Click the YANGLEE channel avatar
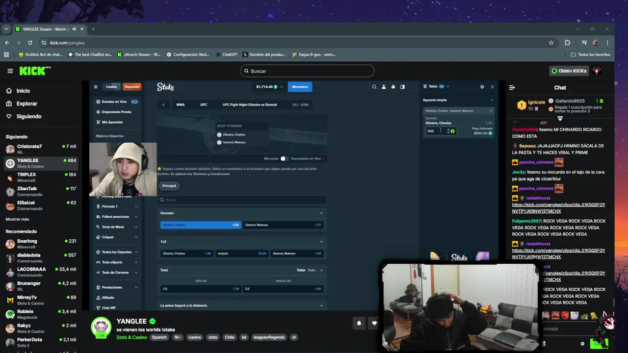This screenshot has width=628, height=353. [x=101, y=328]
